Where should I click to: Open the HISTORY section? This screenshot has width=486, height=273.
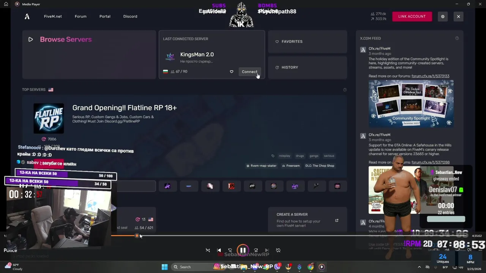(x=308, y=67)
